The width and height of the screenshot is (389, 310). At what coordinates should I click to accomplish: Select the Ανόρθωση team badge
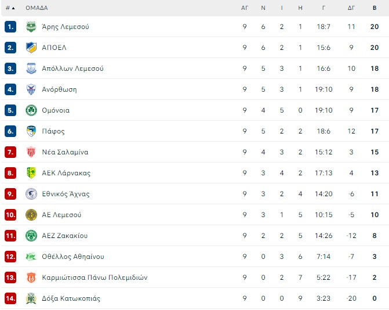point(31,89)
